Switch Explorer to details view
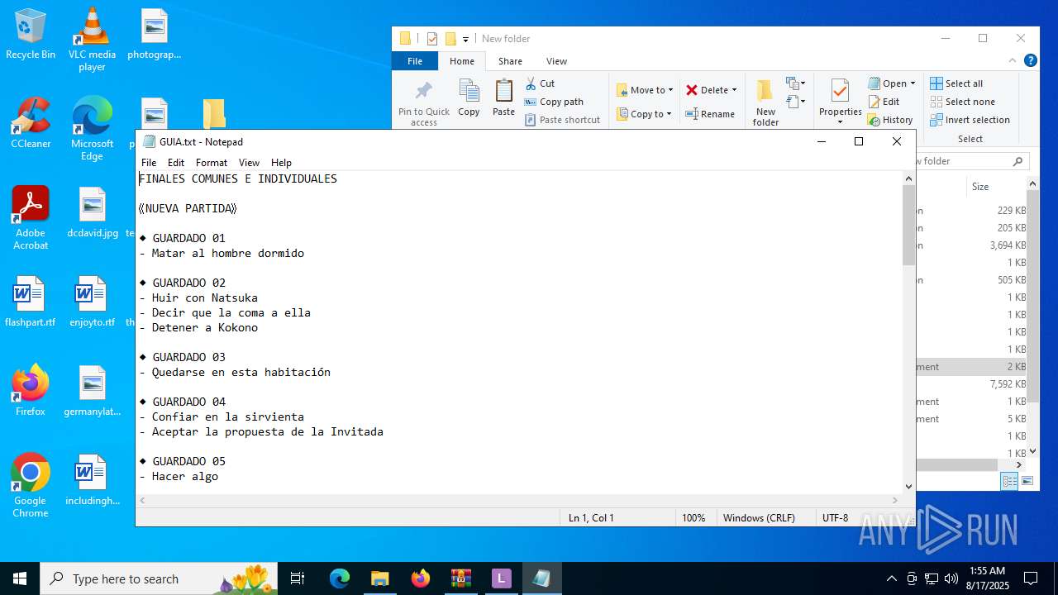The width and height of the screenshot is (1058, 595). [1009, 481]
